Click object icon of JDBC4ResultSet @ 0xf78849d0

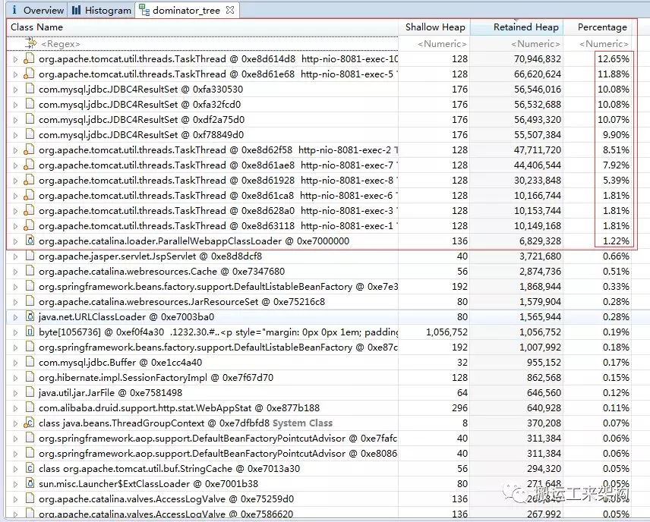[x=30, y=134]
